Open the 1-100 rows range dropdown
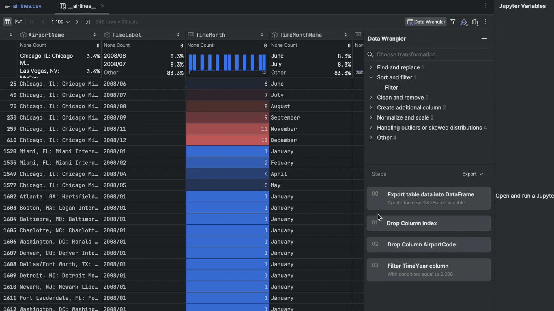The height and width of the screenshot is (311, 554). pyautogui.click(x=60, y=22)
